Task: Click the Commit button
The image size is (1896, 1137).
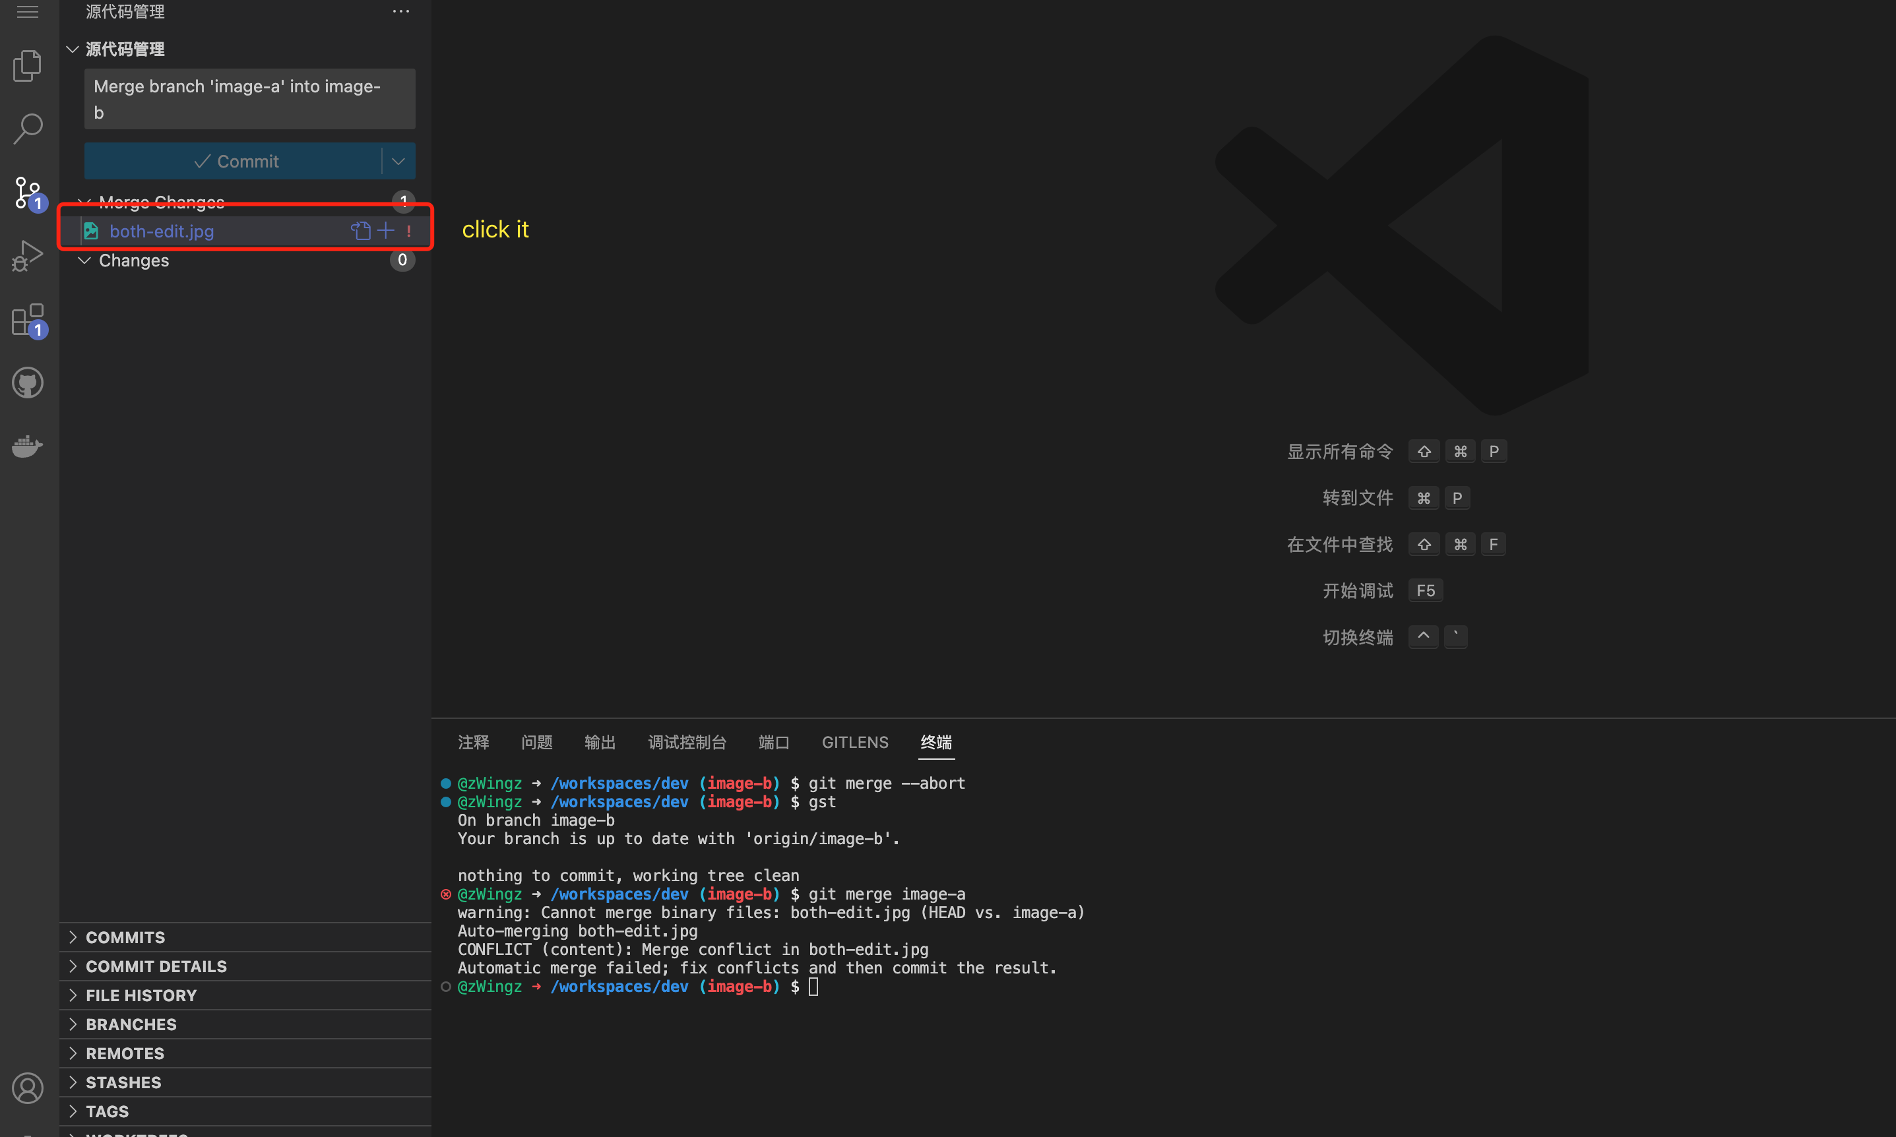Action: (x=233, y=161)
